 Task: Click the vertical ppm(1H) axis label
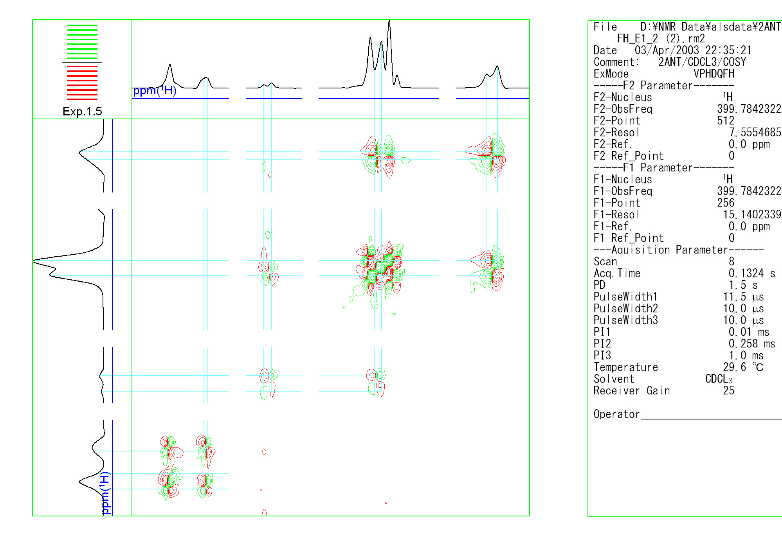(x=105, y=493)
